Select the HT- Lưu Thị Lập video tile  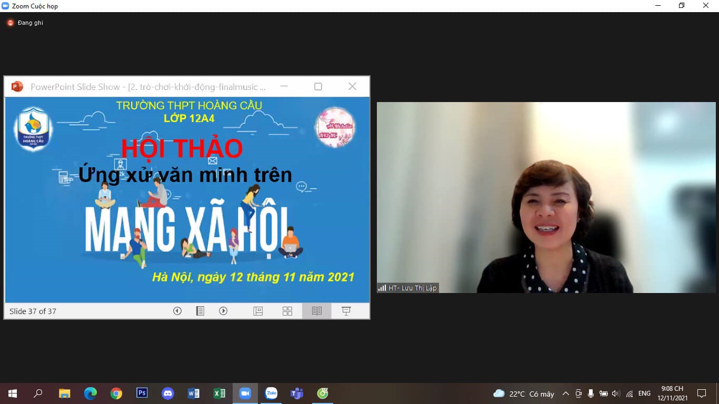tap(546, 197)
